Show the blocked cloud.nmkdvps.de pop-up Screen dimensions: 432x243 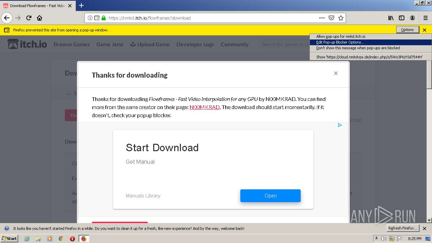coord(371,57)
